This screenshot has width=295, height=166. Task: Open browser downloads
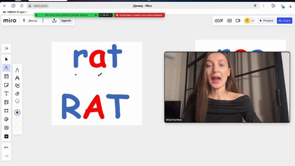click(290, 6)
